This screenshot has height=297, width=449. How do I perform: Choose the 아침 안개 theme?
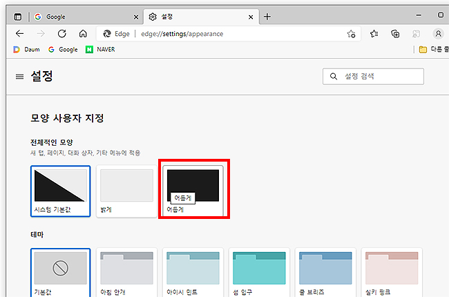click(126, 272)
